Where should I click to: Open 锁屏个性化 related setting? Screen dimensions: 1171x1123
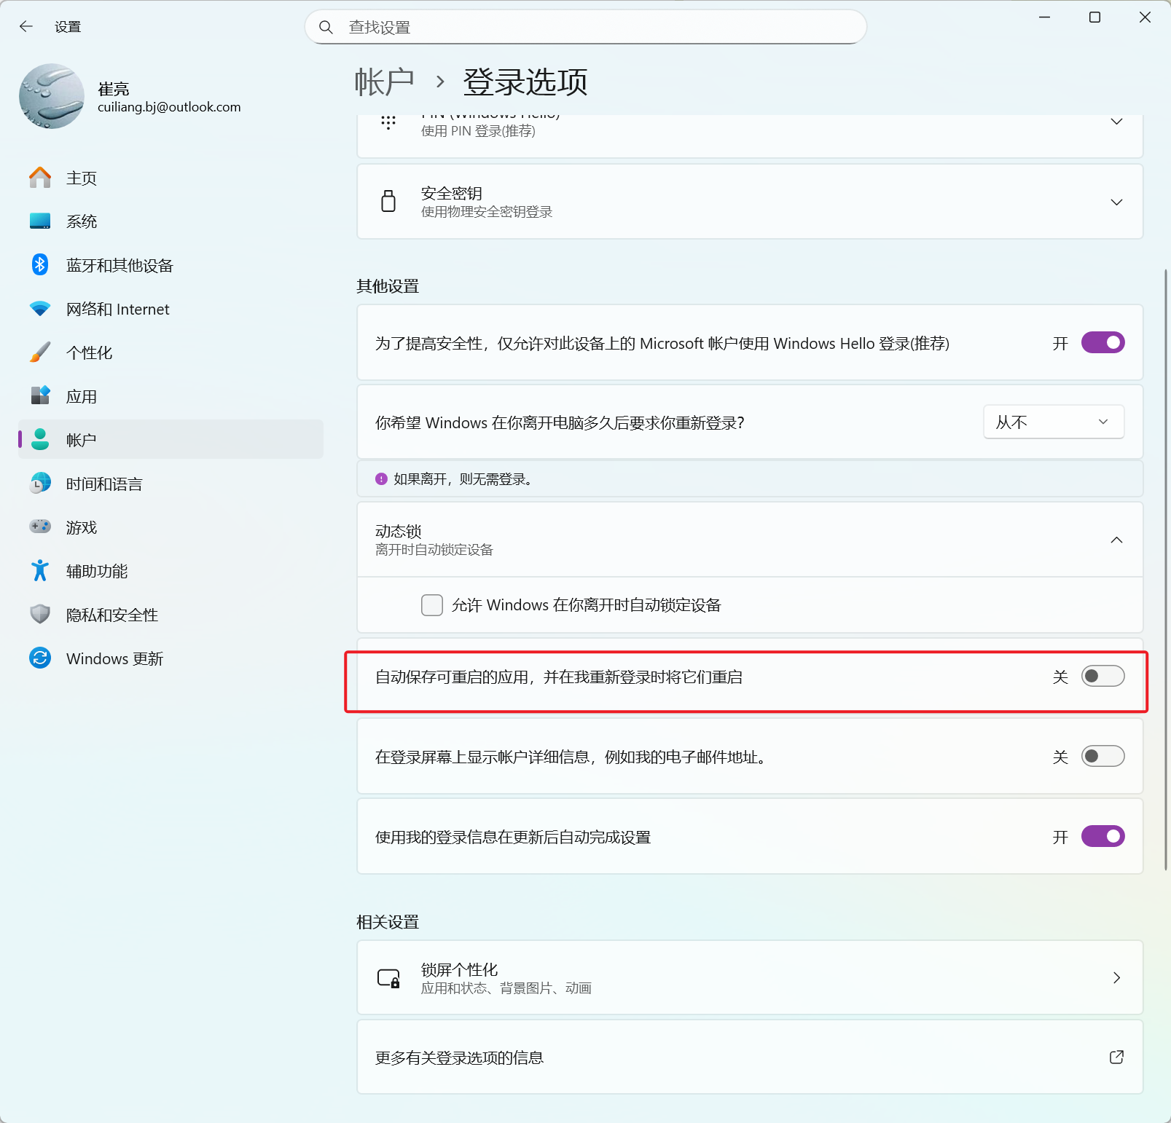(750, 977)
